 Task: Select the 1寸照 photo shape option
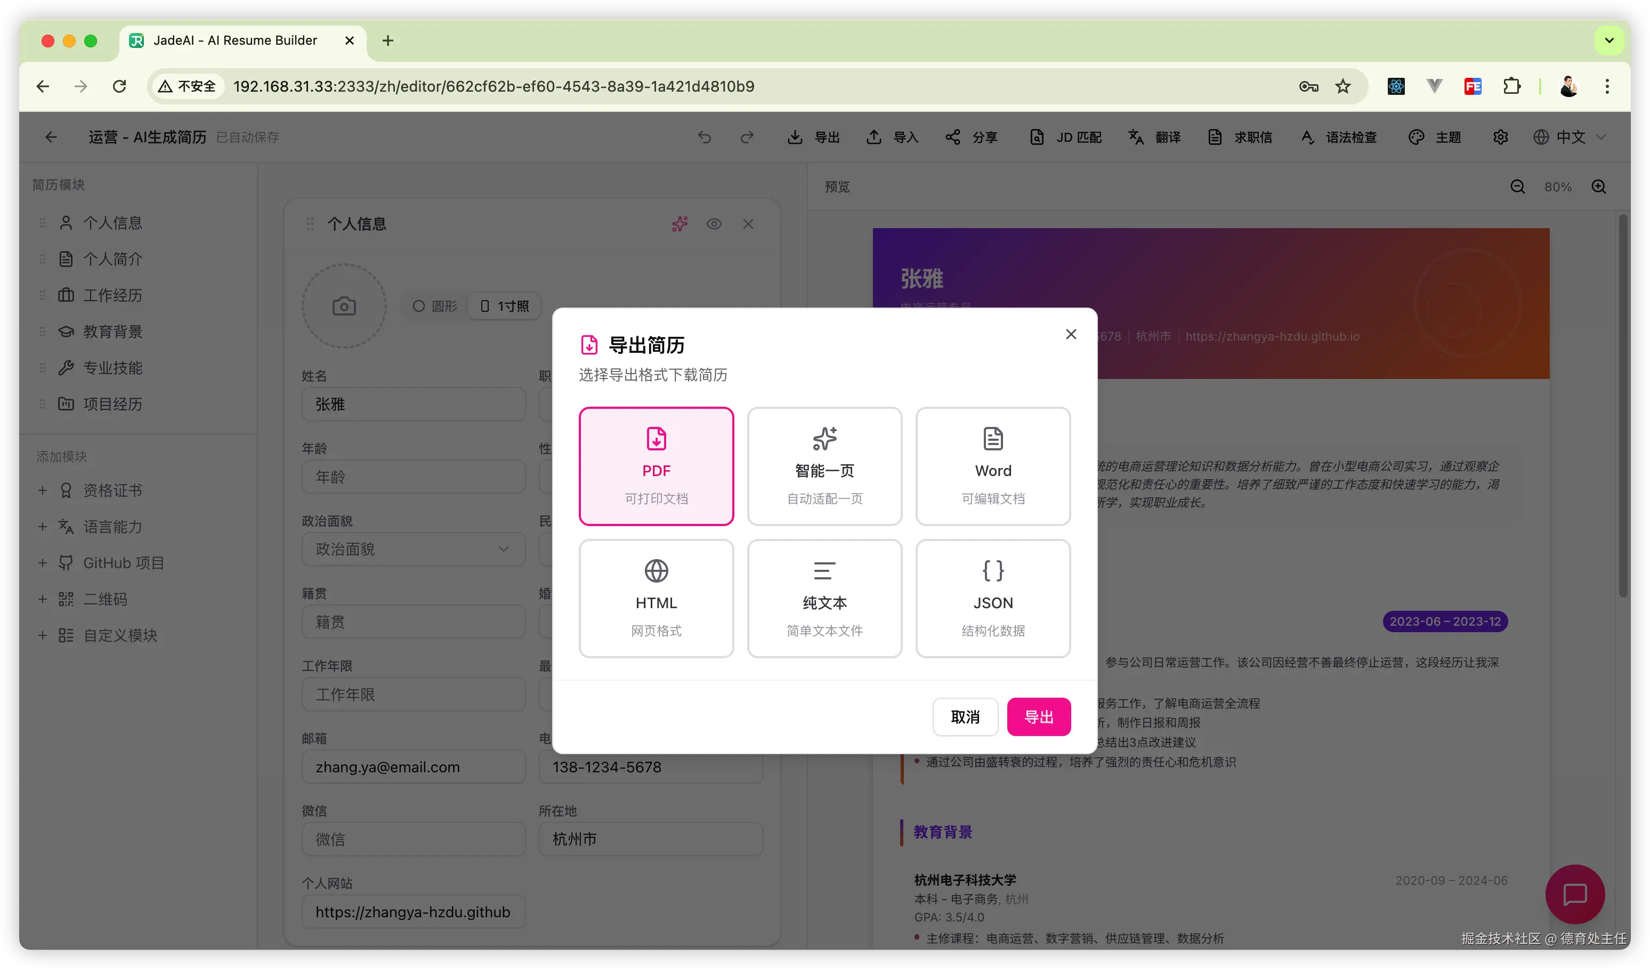click(504, 306)
